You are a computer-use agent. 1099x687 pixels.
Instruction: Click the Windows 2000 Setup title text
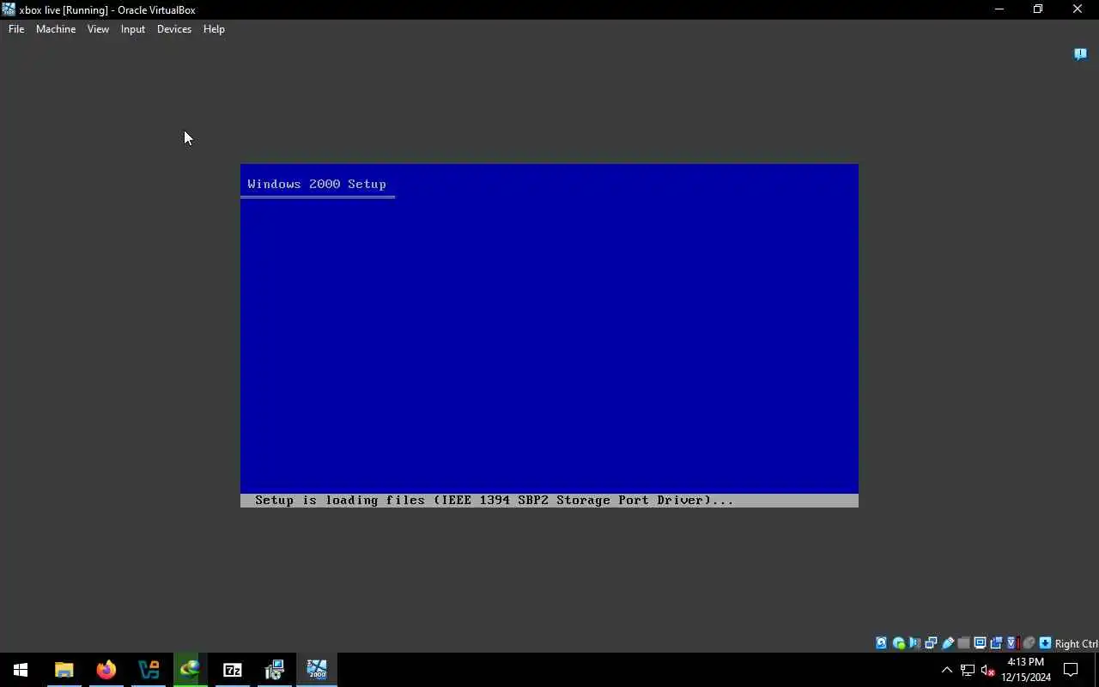point(317,184)
